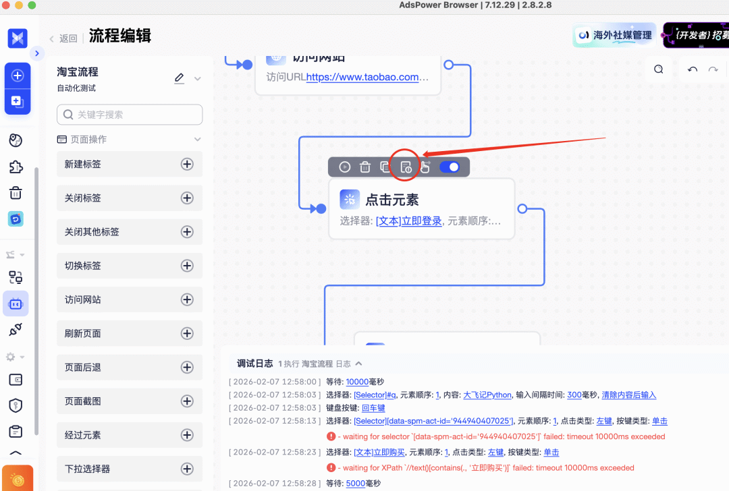
Task: Open the circled exception handling icon
Action: click(x=404, y=167)
